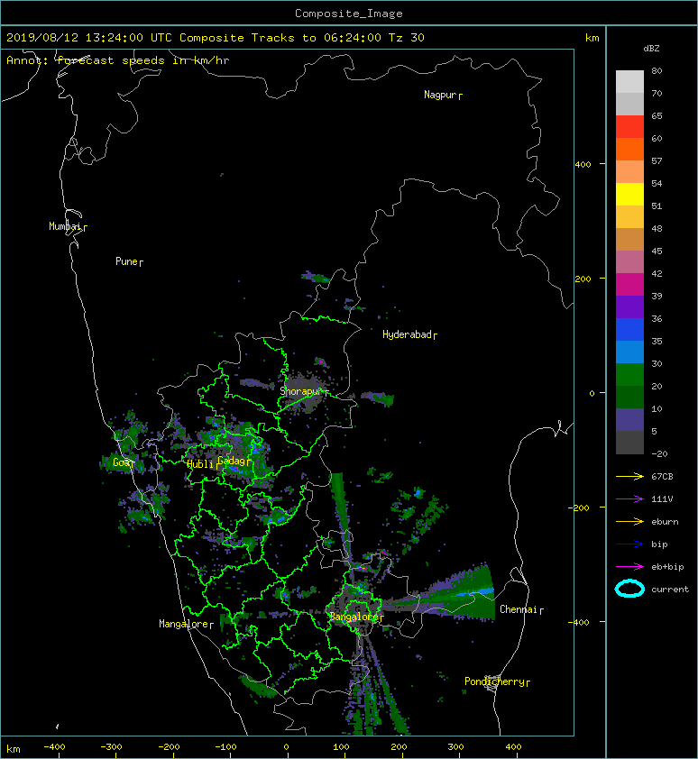Viewport: 698px width, 759px height.
Task: Click the 54 dBZ yellow color swatch
Action: [629, 194]
